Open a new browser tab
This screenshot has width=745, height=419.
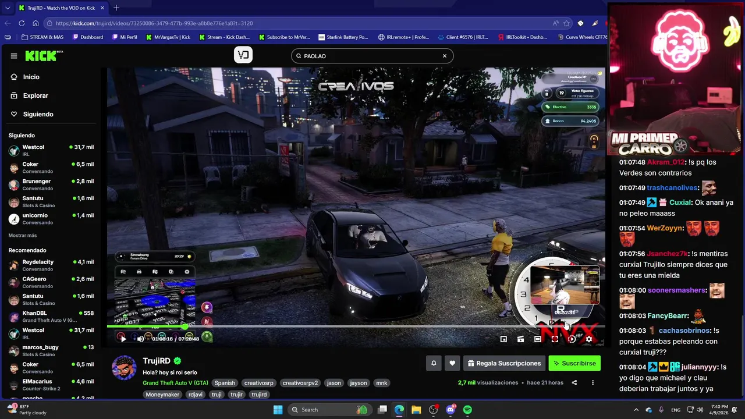coord(116,8)
